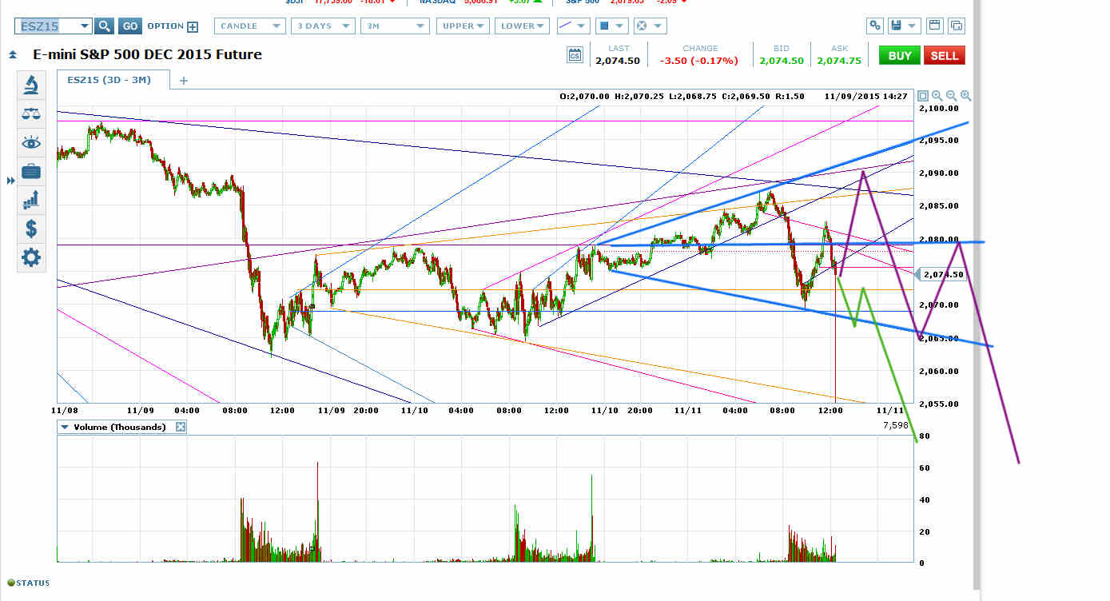
Task: Open the LOWER indicators dropdown
Action: pyautogui.click(x=522, y=26)
